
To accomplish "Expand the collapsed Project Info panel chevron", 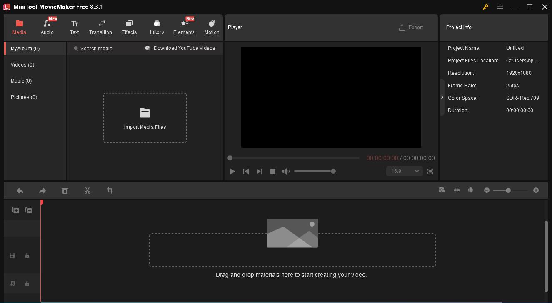I will (x=442, y=97).
